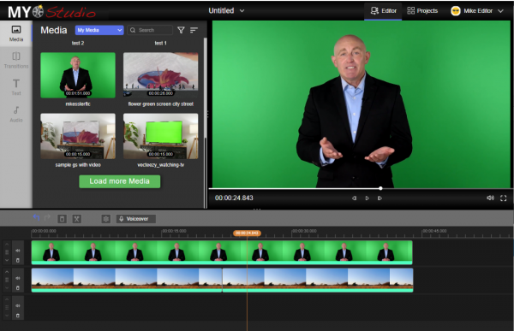Select the first landscape clip segment on timeline
The image size is (514, 331).
tap(127, 280)
